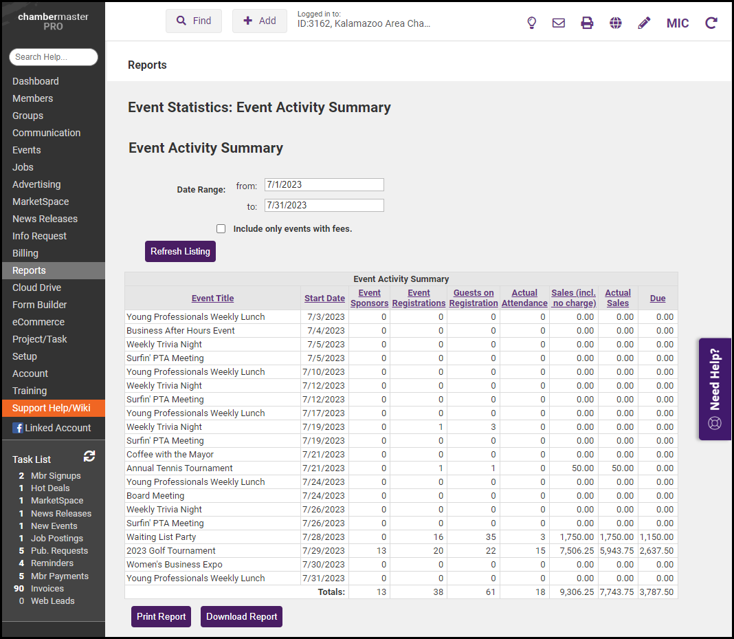Enable 'Include only events with fees' checkbox
This screenshot has width=734, height=639.
click(221, 229)
